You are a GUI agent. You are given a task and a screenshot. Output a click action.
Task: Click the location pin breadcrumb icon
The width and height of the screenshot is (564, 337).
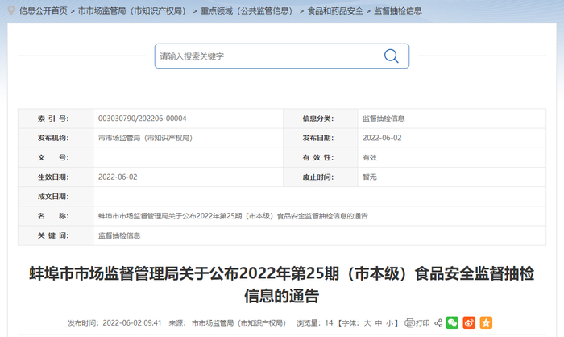point(11,10)
